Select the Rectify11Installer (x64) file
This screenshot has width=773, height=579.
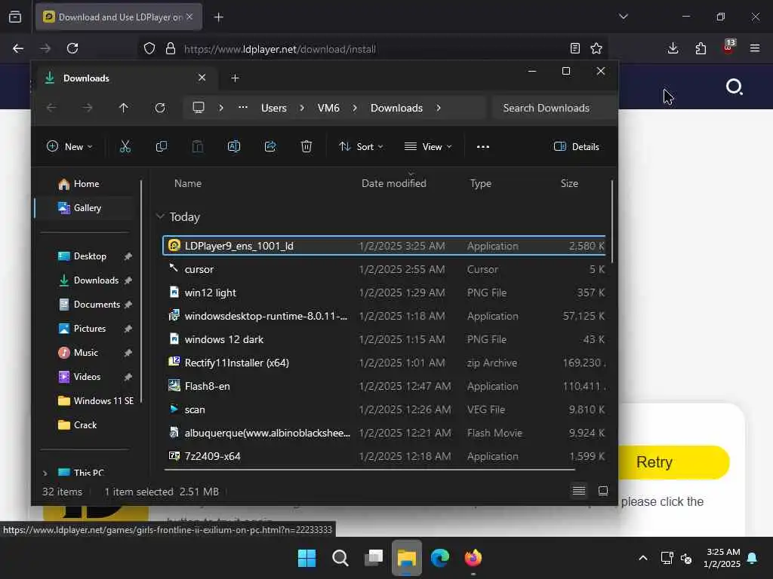[384, 363]
